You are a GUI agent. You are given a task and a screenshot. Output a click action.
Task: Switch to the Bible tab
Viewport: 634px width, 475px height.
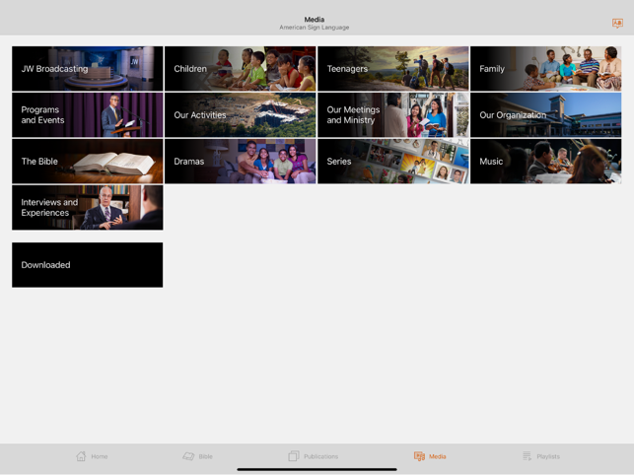(198, 456)
